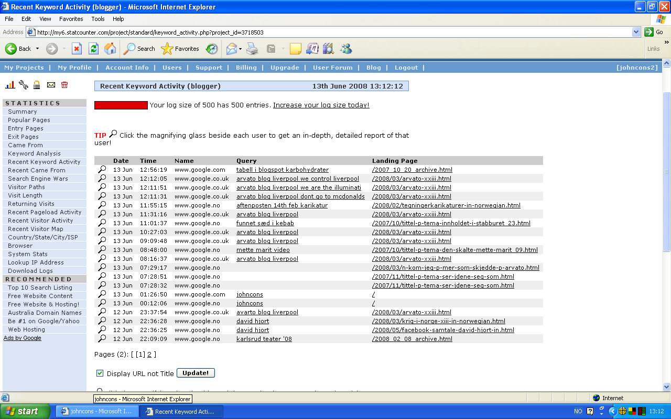
Task: Open the 'tabell i blogspot karbohydrater' query link
Action: coord(283,170)
